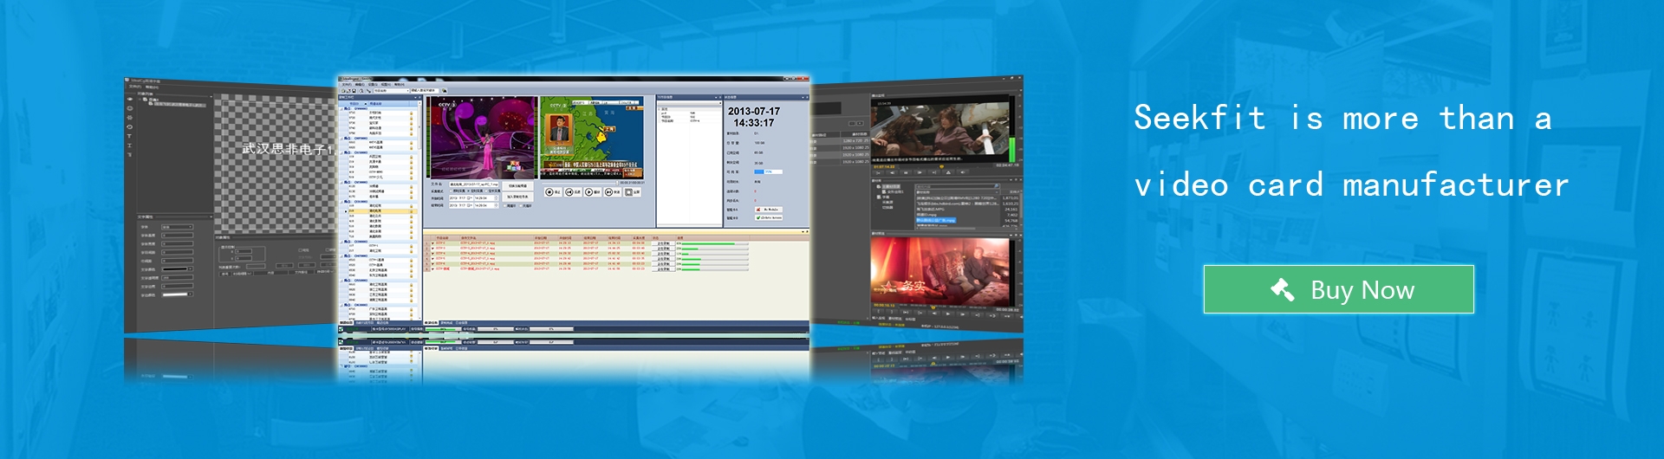Click the white edge color swatch

[x=177, y=294]
